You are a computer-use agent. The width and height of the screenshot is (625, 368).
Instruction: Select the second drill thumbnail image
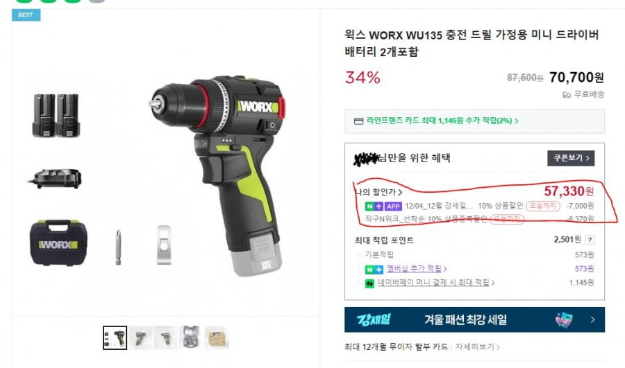[x=140, y=338]
